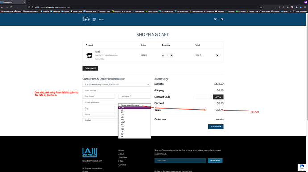Open the FAQs link in the footer
This screenshot has width=308, height=172.
(x=121, y=161)
